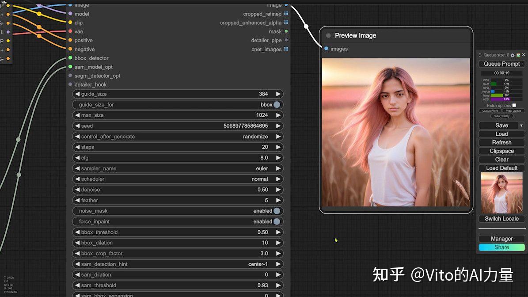The width and height of the screenshot is (528, 297).
Task: Click the images output dot on Preview Image
Action: coord(326,49)
